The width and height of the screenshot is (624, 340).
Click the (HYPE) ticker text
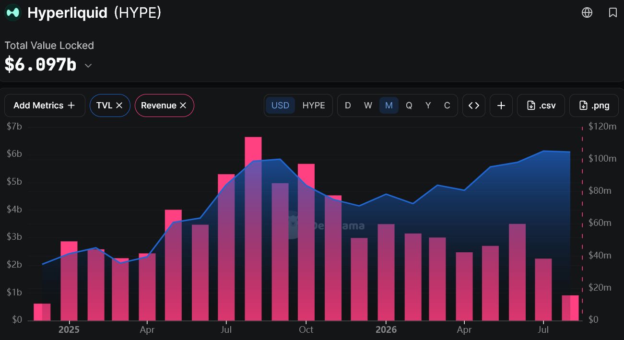click(x=137, y=13)
